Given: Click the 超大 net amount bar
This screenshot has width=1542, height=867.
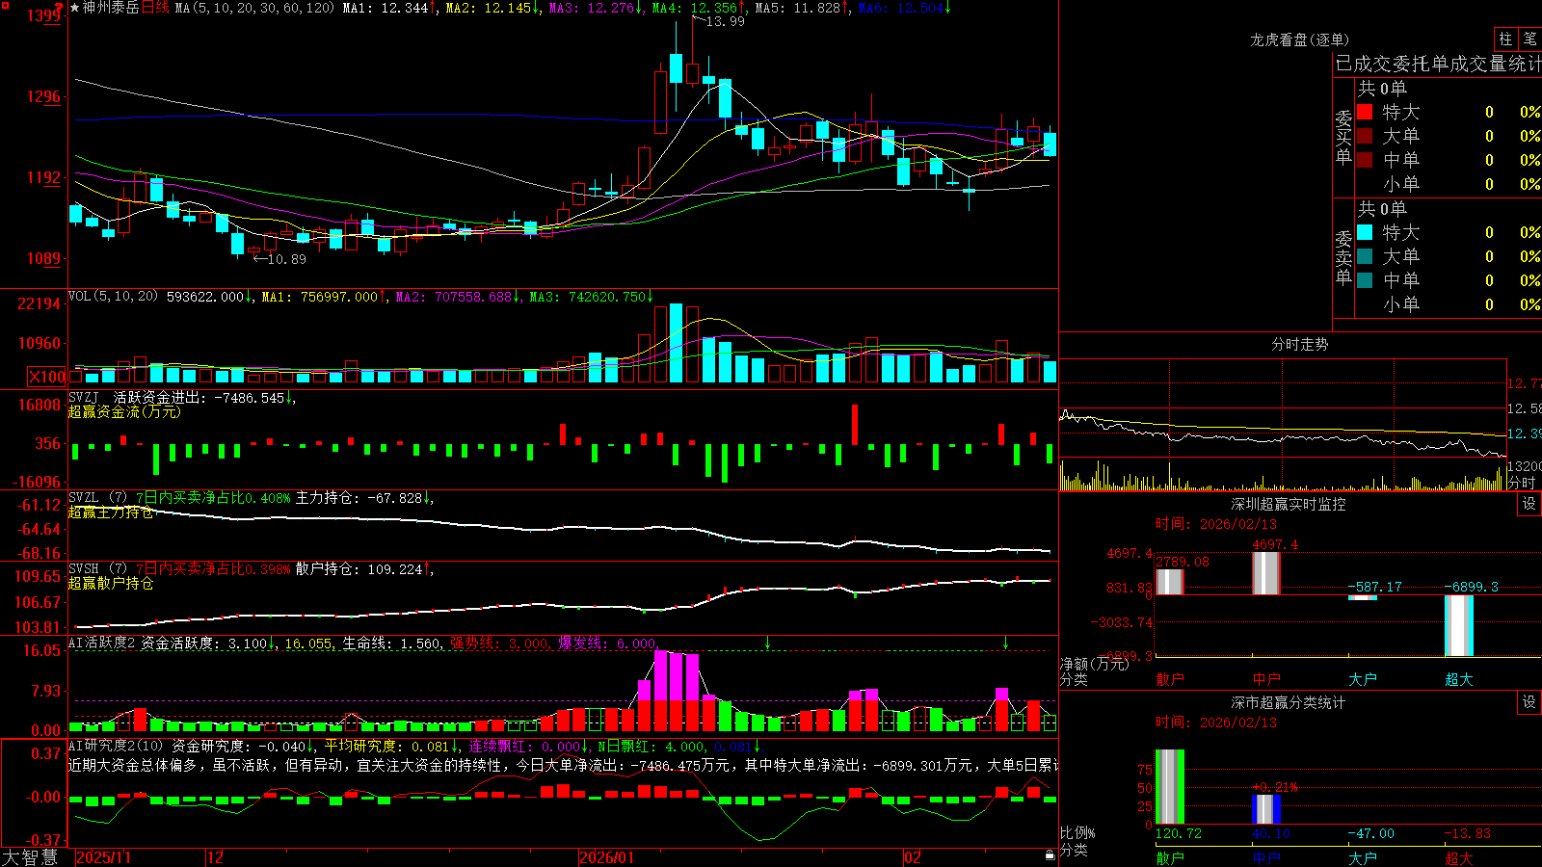Looking at the screenshot, I should click(1458, 625).
